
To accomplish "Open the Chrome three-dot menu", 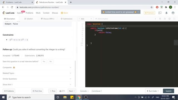I will [x=175, y=7].
